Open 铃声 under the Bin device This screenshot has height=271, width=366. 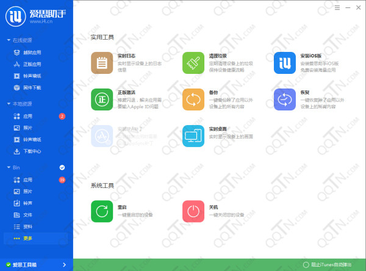point(28,203)
